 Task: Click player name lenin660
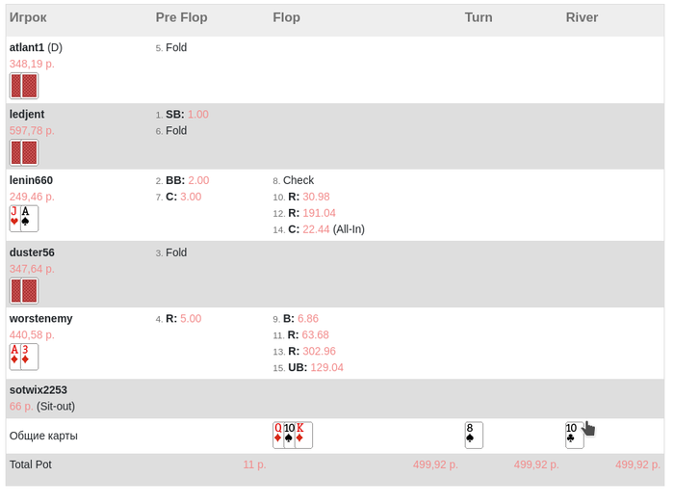click(31, 180)
